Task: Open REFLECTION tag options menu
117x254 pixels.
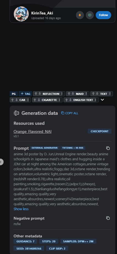Action: tap(62, 94)
